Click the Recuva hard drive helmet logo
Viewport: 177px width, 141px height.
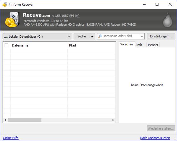point(12,20)
